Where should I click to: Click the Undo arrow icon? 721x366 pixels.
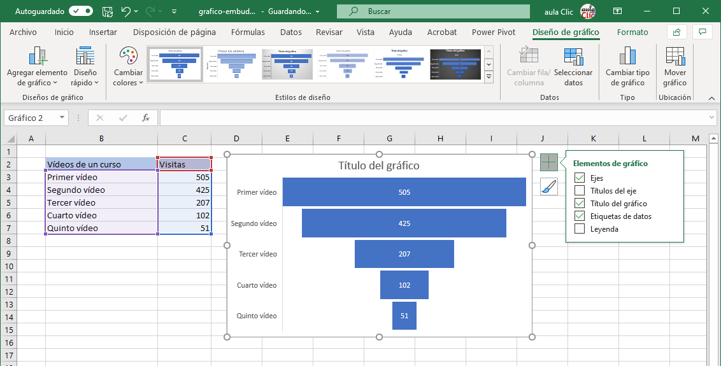[x=125, y=11]
